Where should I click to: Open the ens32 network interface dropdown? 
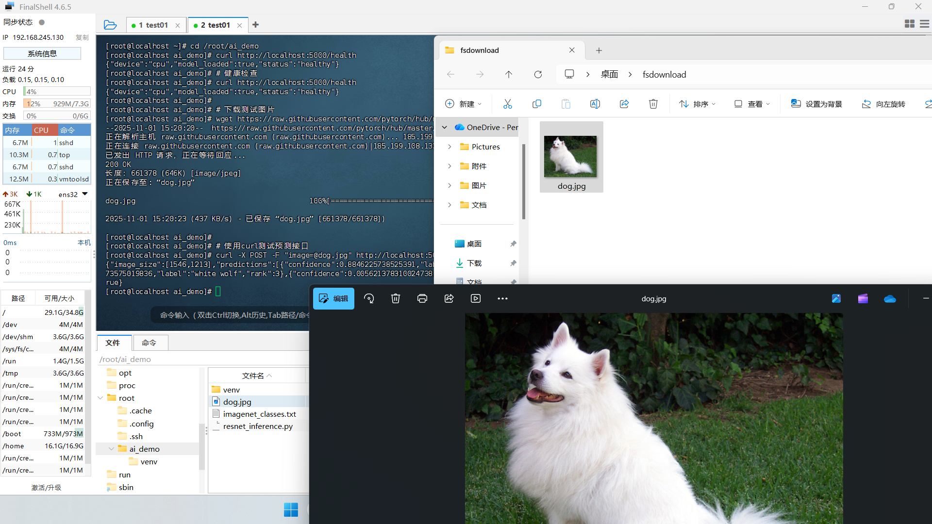coord(85,194)
